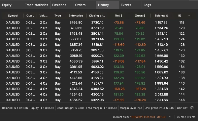Click entry price 4364.62
This screenshot has height=121, width=198.
(76, 100)
